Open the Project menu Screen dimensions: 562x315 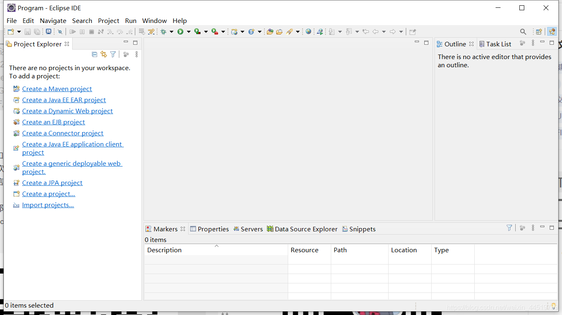point(109,21)
